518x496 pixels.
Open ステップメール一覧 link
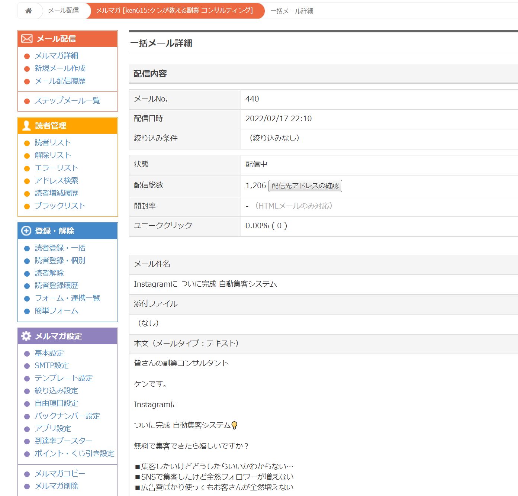pos(67,101)
